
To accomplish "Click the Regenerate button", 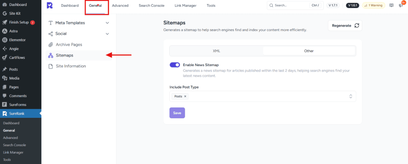I will click(x=345, y=25).
